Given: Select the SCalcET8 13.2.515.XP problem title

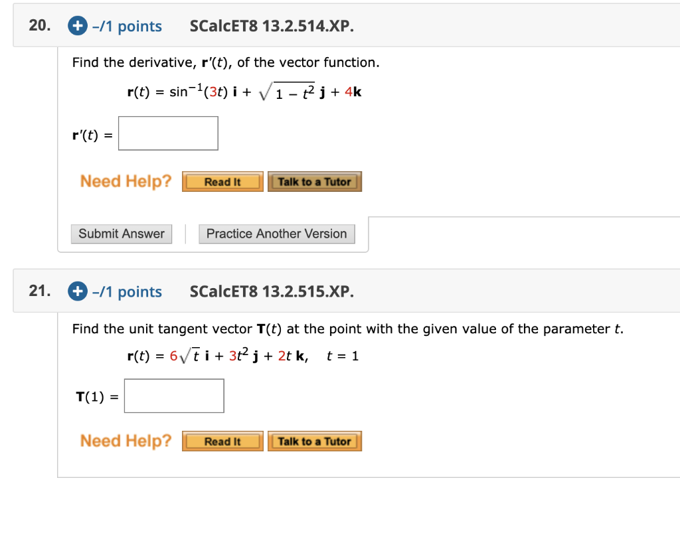Looking at the screenshot, I should pos(272,291).
